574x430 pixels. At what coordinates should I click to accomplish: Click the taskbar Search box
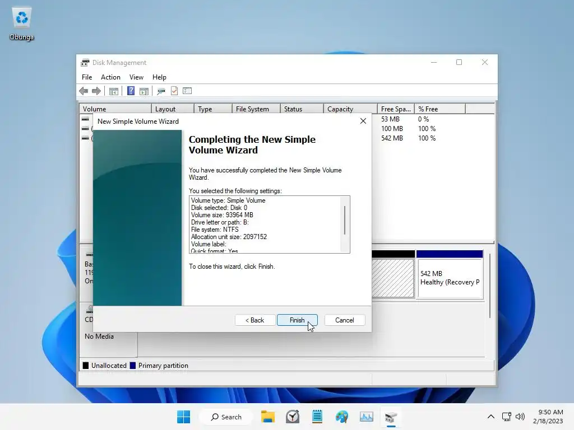[226, 417]
